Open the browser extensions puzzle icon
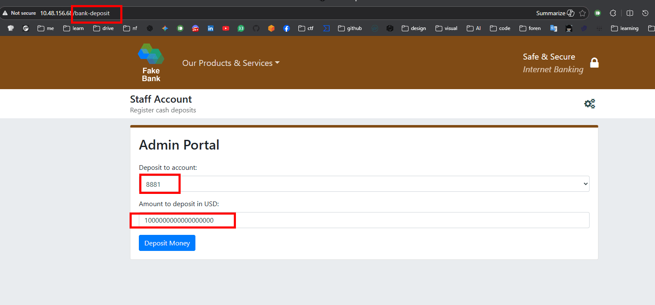655x305 pixels. (613, 13)
